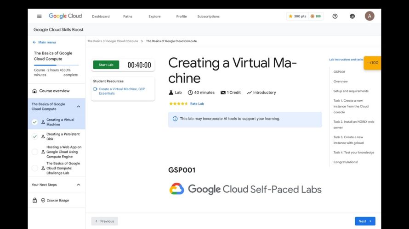Screen dimensions: 409x229
Task: Click the Main menu back arrow
Action: pyautogui.click(x=34, y=42)
